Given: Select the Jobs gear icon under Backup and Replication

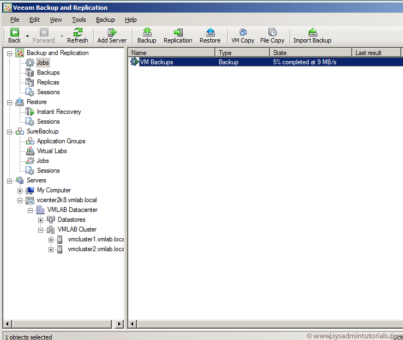Looking at the screenshot, I should [30, 63].
